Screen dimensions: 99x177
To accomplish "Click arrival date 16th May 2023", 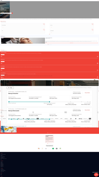I will (75, 98).
